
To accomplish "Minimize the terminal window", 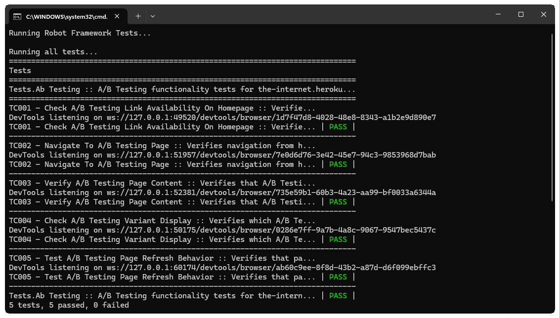I will pyautogui.click(x=498, y=15).
